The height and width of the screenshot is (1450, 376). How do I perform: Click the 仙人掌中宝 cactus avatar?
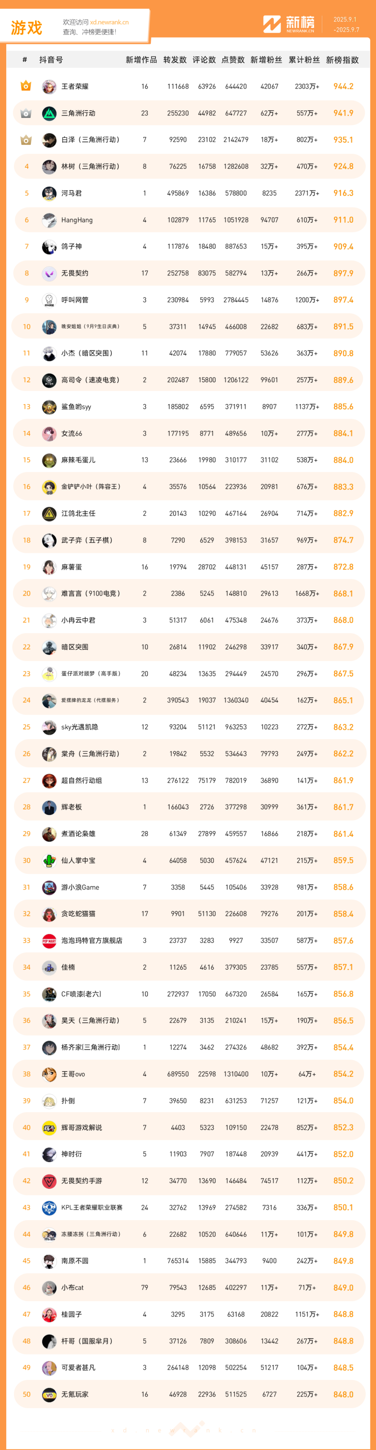pos(49,861)
